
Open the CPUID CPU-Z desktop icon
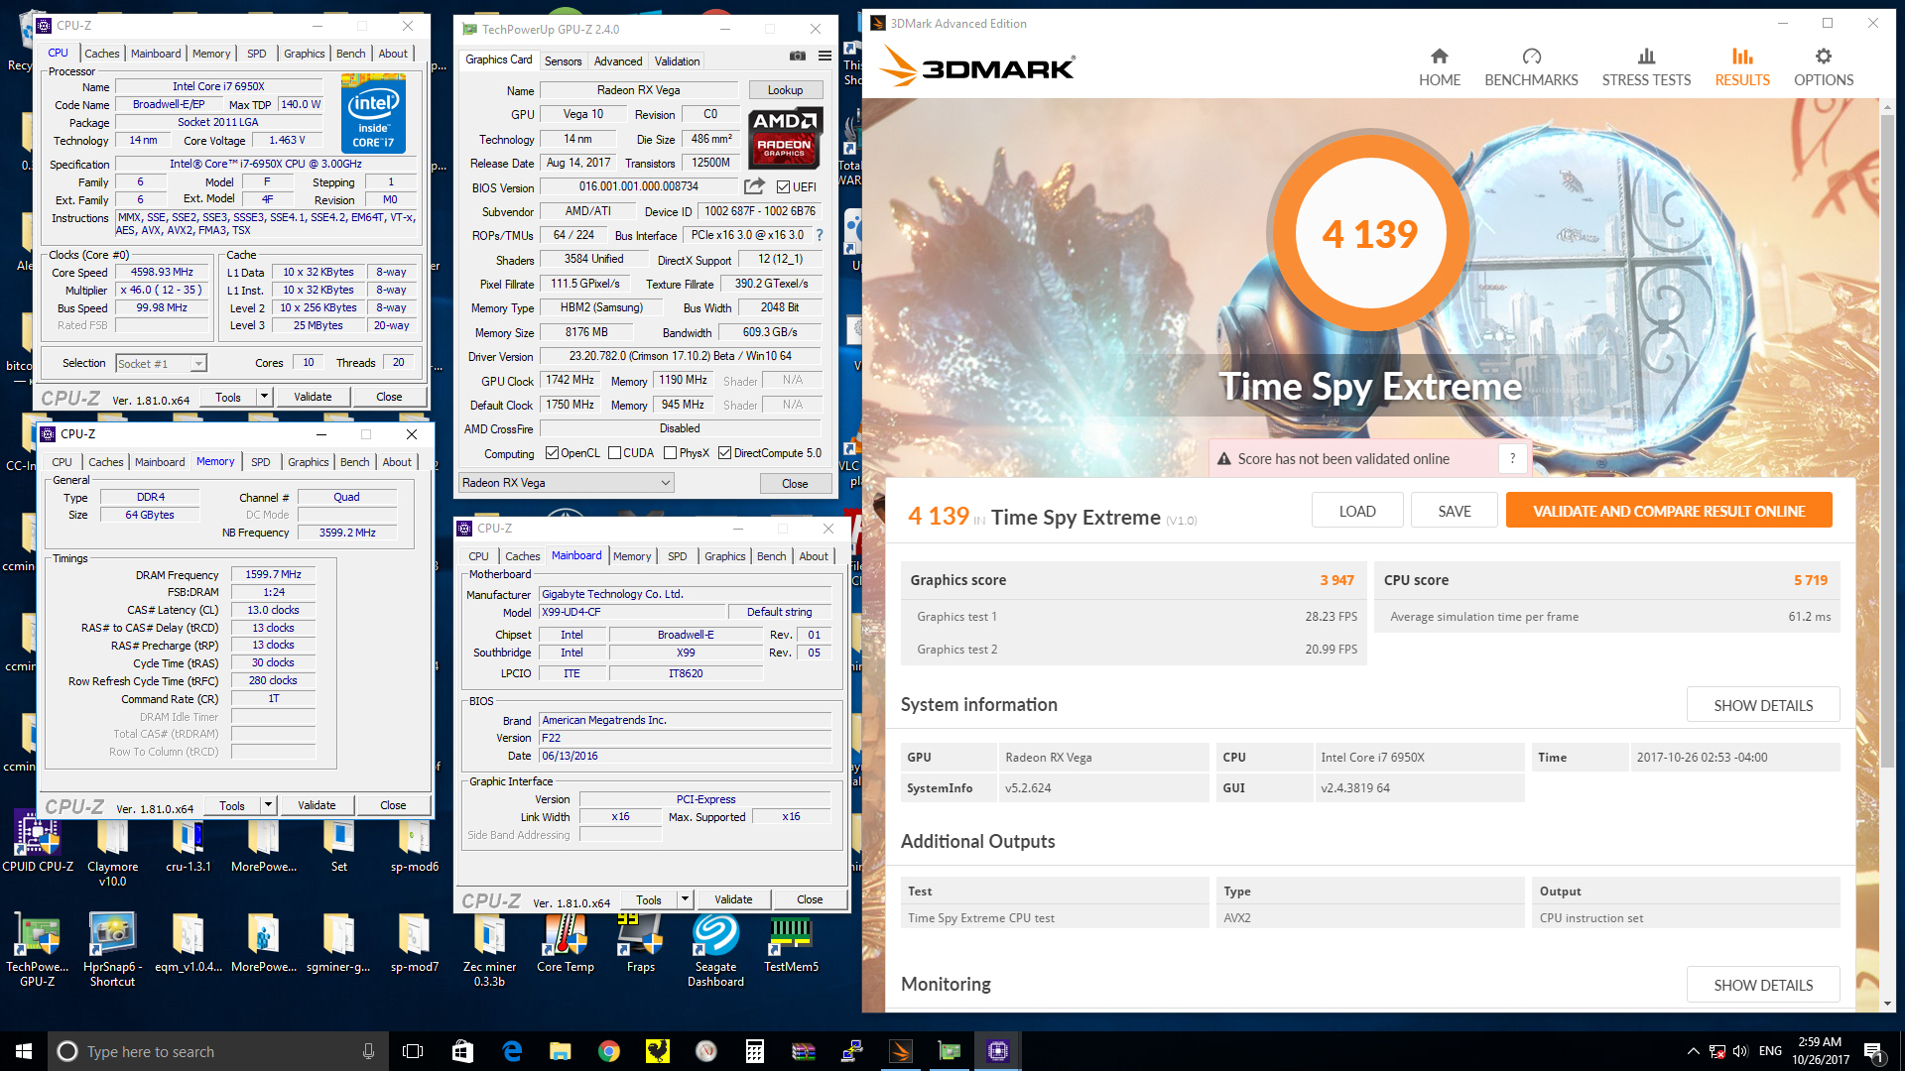(x=38, y=842)
